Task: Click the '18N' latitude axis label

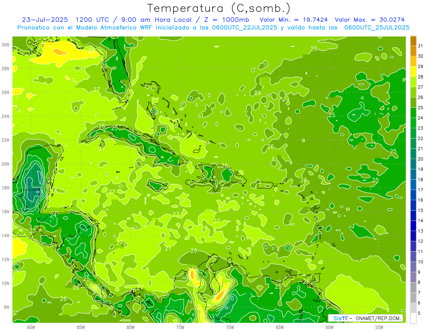Action: point(6,188)
